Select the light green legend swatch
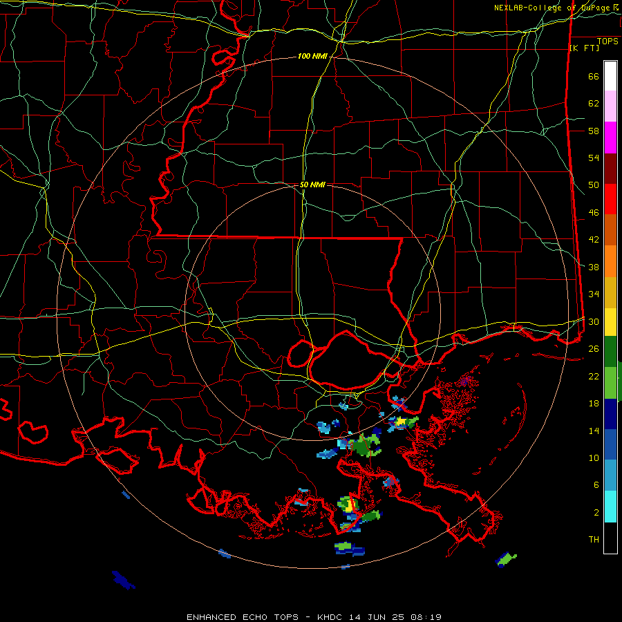 click(x=610, y=383)
